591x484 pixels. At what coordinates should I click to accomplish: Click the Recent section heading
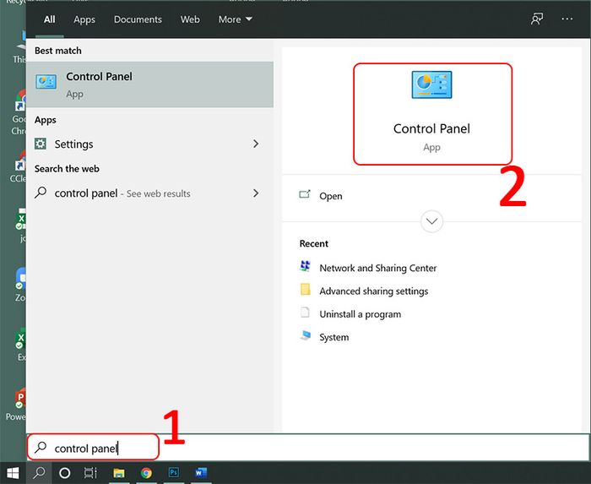313,243
